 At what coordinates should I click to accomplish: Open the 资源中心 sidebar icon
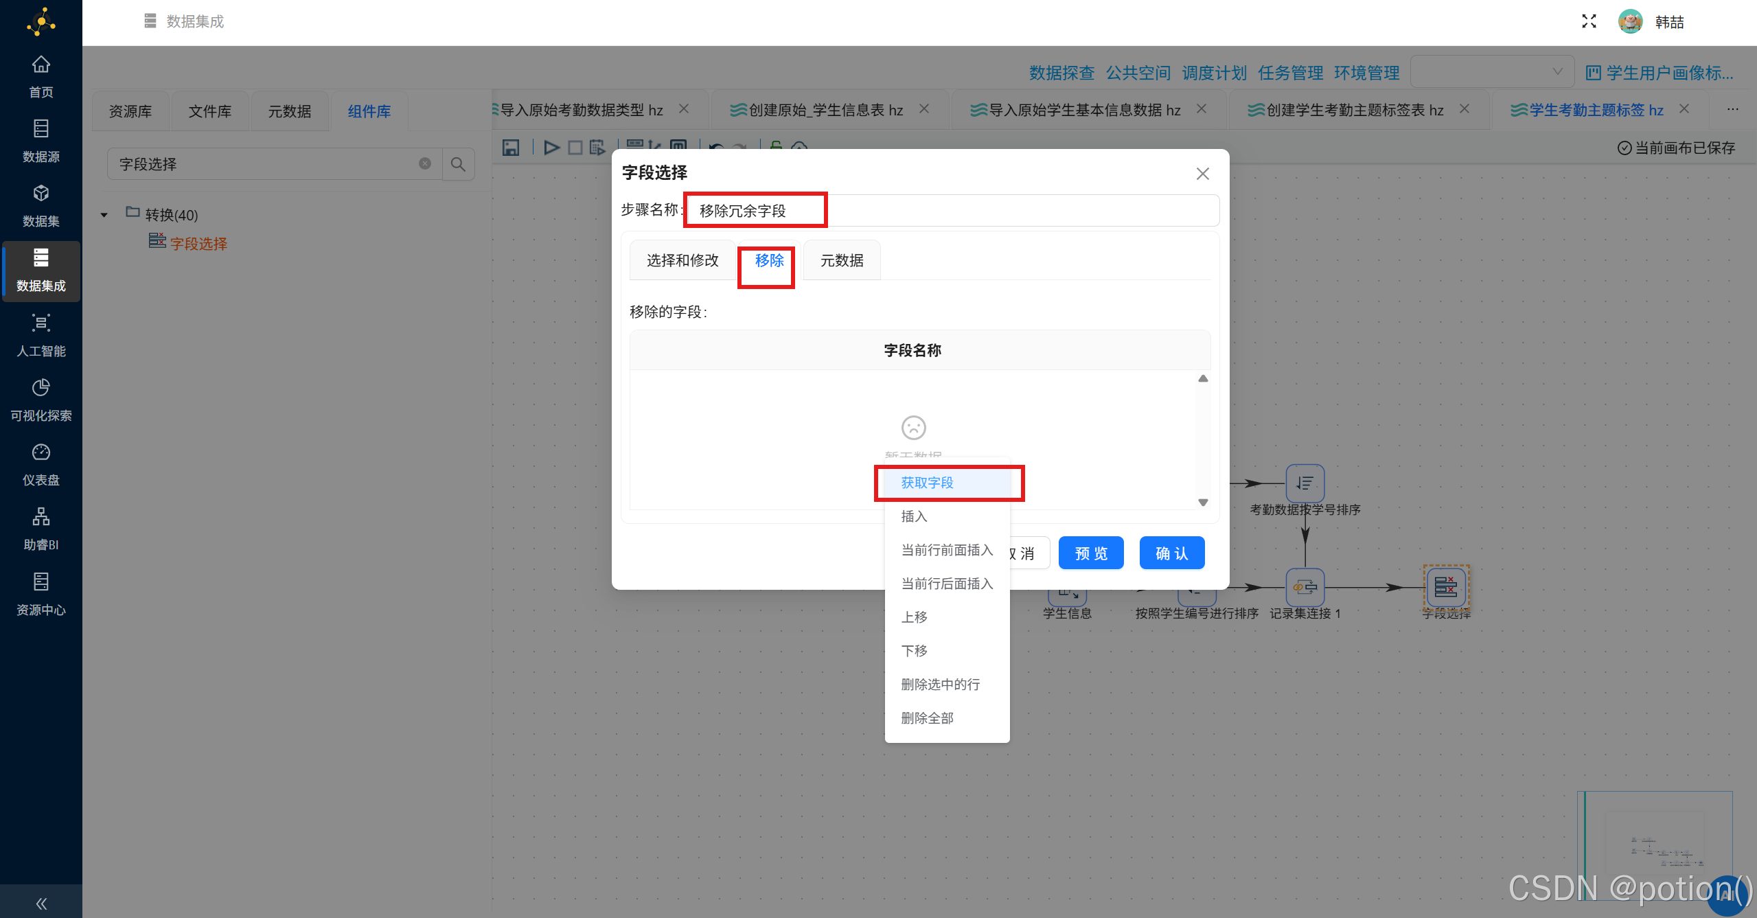(x=41, y=582)
